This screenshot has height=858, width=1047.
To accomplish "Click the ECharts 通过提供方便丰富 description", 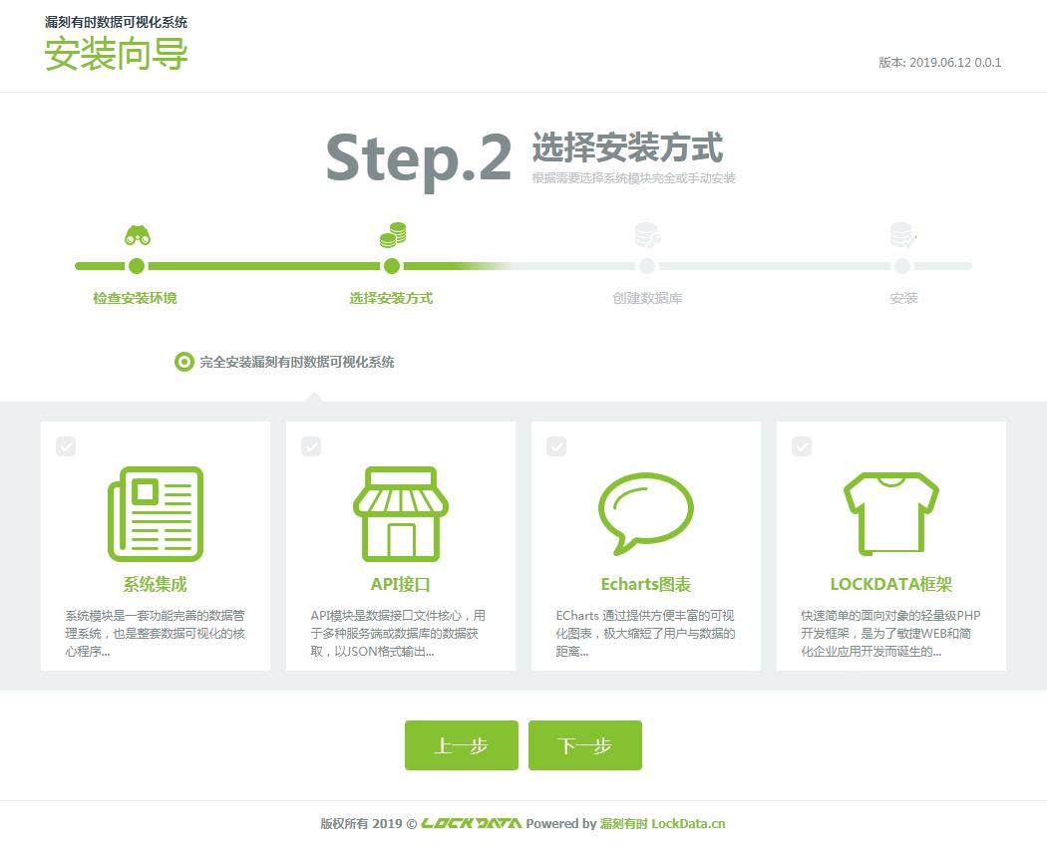I will 645,633.
